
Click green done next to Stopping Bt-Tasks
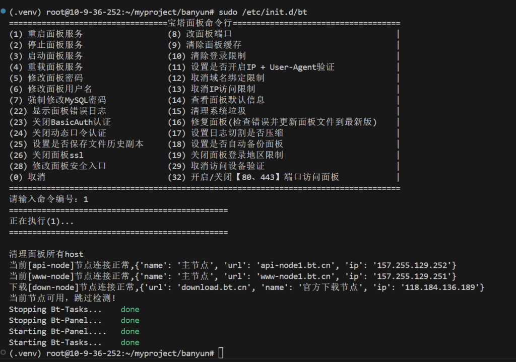pyautogui.click(x=130, y=309)
